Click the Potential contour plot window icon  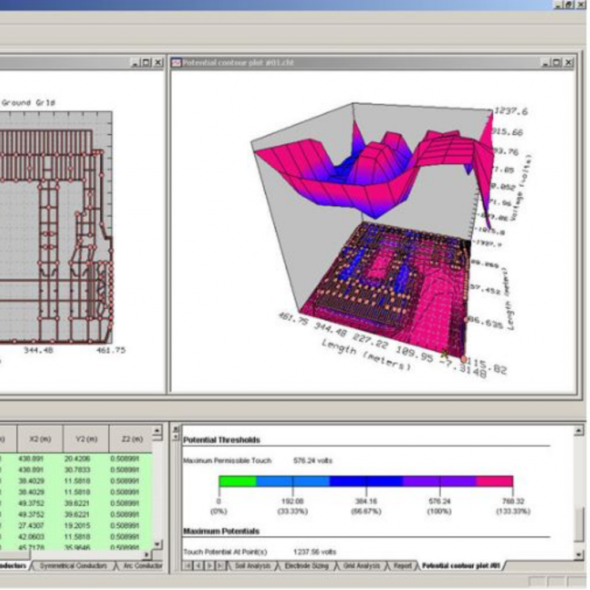click(176, 62)
